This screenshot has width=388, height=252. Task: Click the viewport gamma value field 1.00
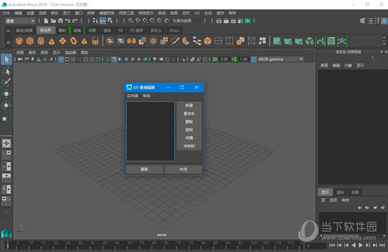click(x=244, y=59)
